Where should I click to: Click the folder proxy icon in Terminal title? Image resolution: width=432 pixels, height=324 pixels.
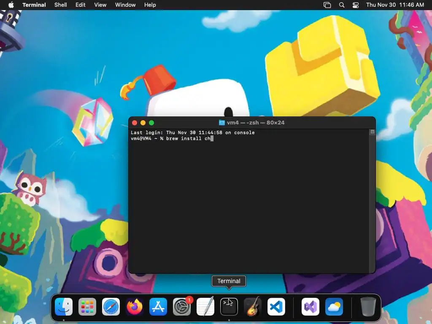pos(222,123)
